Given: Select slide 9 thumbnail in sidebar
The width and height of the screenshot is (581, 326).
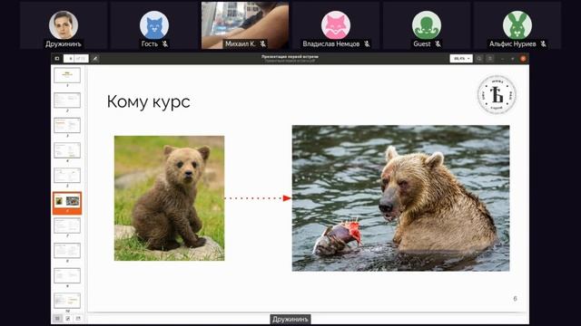Looking at the screenshot, I should point(67,275).
